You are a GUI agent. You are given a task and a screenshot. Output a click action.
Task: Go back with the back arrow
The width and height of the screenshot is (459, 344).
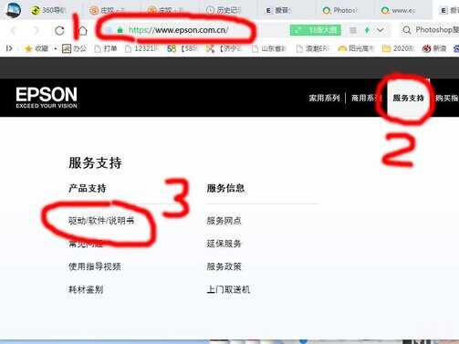14,30
